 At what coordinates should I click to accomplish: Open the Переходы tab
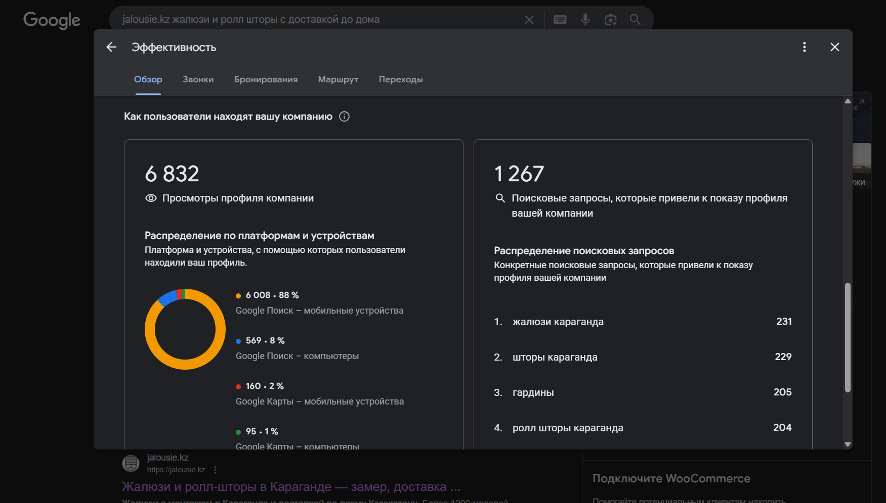tap(401, 79)
